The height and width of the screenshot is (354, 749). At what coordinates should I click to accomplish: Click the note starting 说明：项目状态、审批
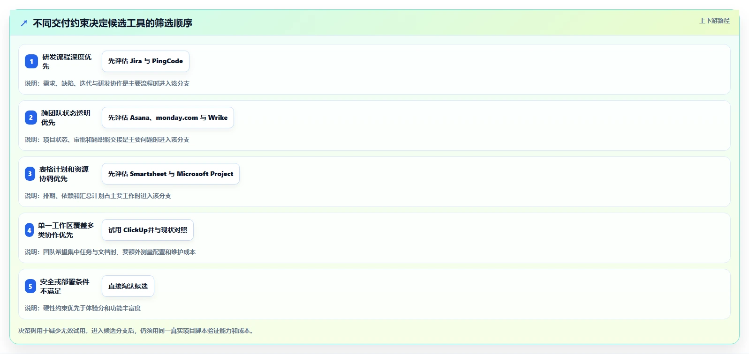pyautogui.click(x=107, y=140)
